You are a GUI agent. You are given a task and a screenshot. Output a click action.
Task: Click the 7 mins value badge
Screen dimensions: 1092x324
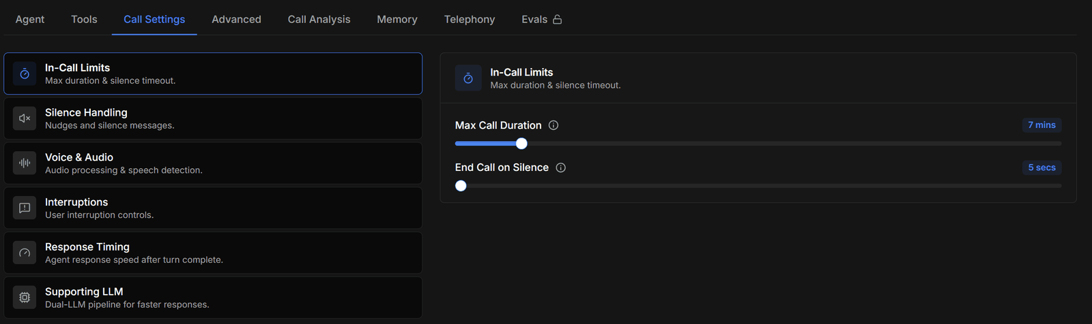coord(1041,125)
